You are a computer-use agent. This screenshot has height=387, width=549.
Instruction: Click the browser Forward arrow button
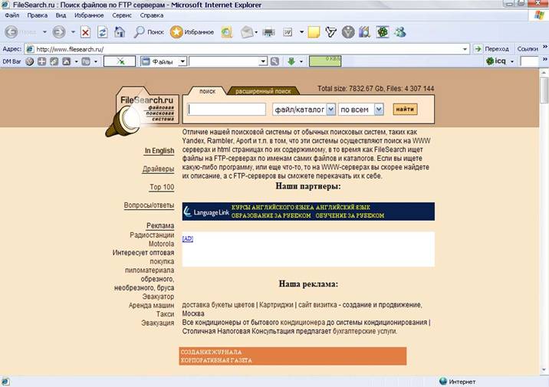(59, 32)
